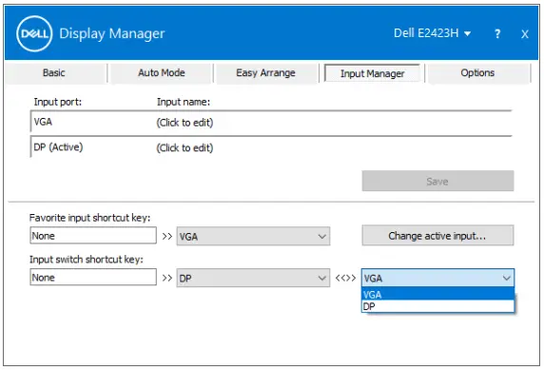Screen dimensions: 544x370
Task: Choose VGA from the open dropdown list
Action: [437, 294]
